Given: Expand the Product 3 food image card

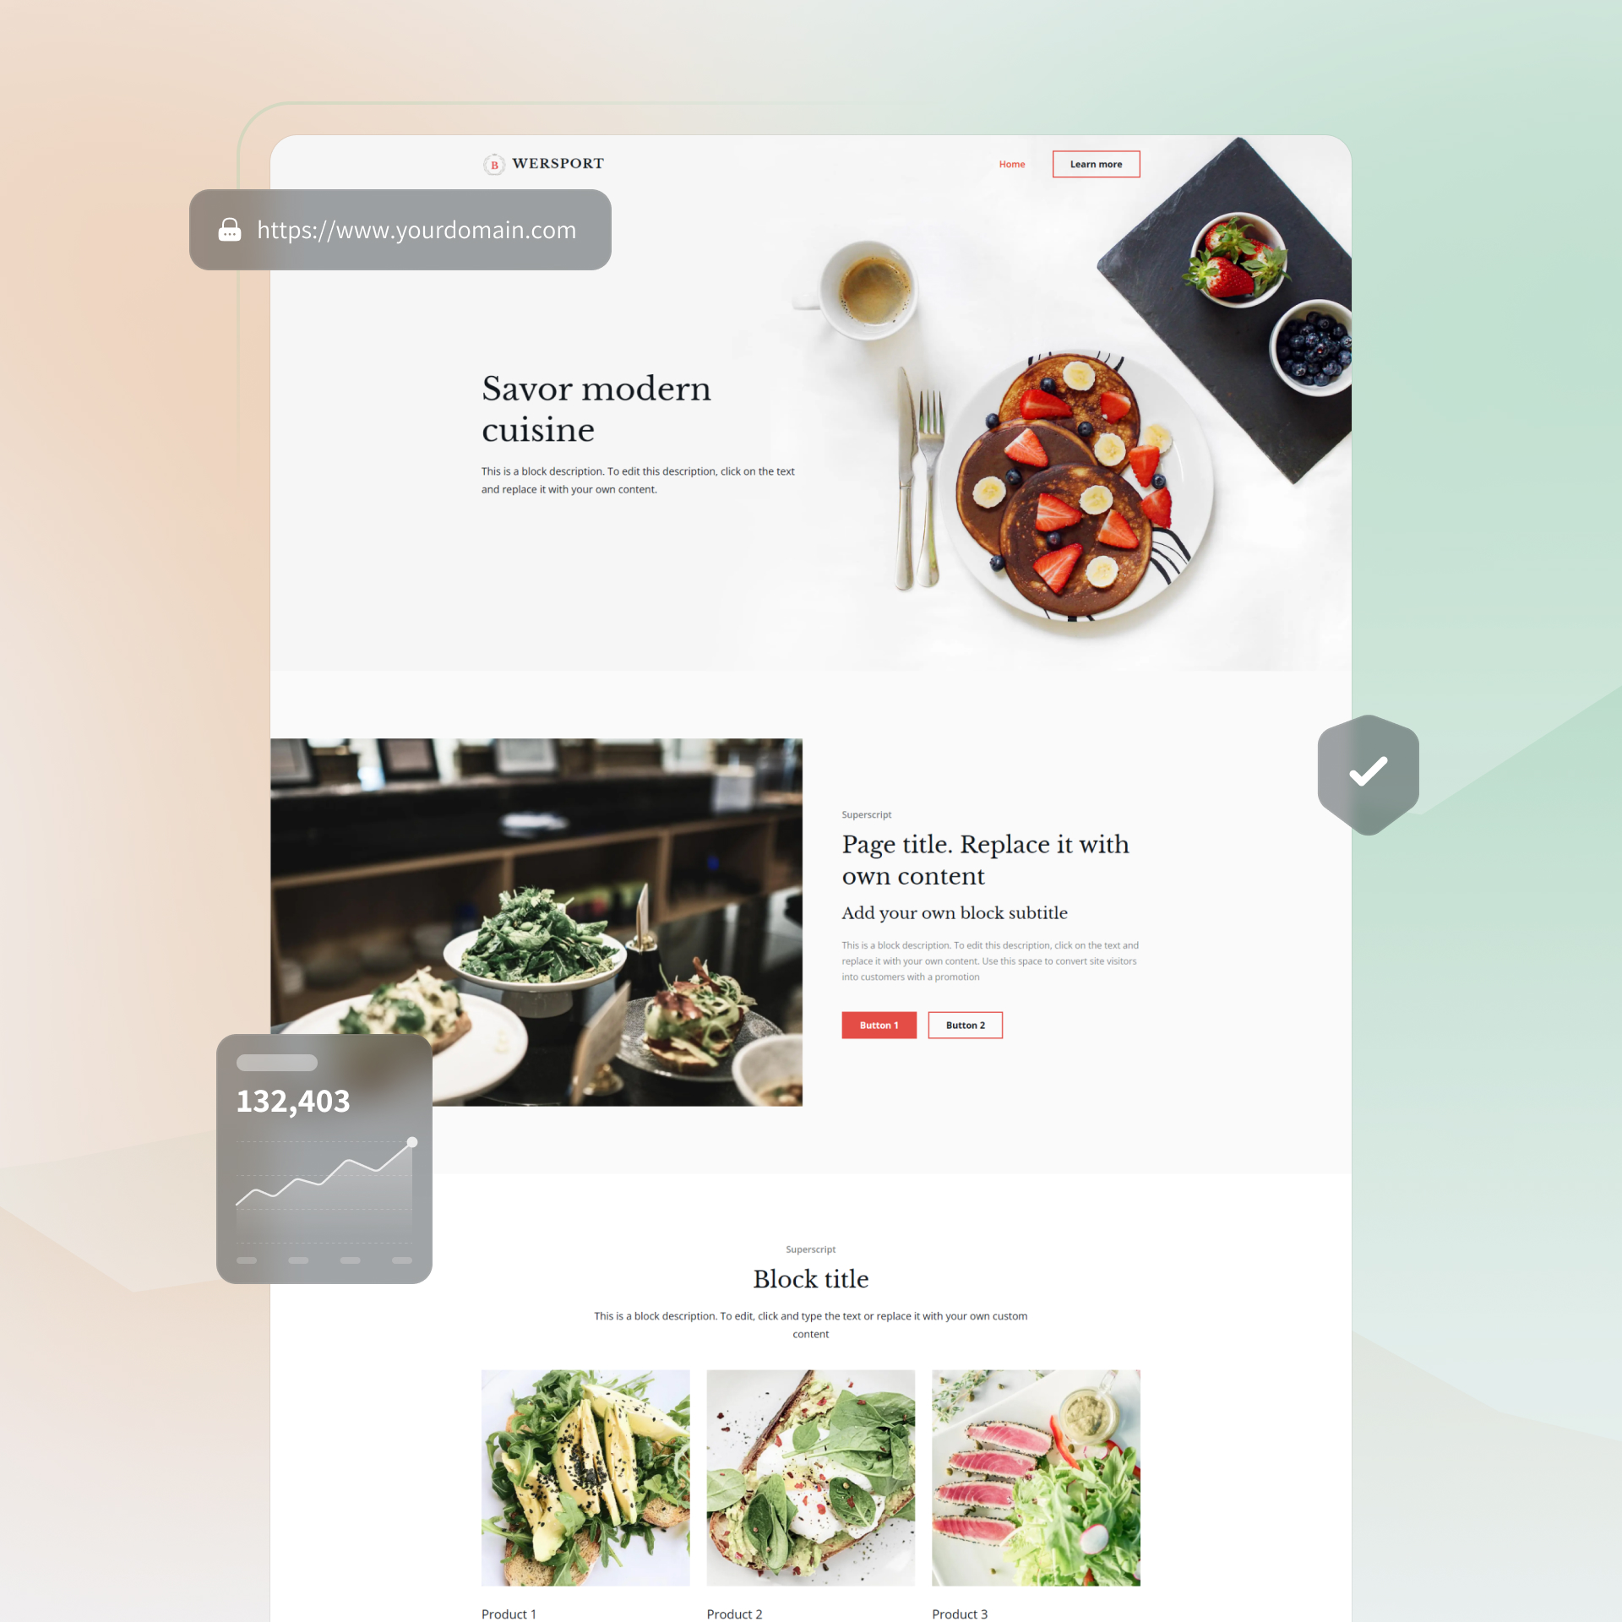Looking at the screenshot, I should click(x=1035, y=1472).
